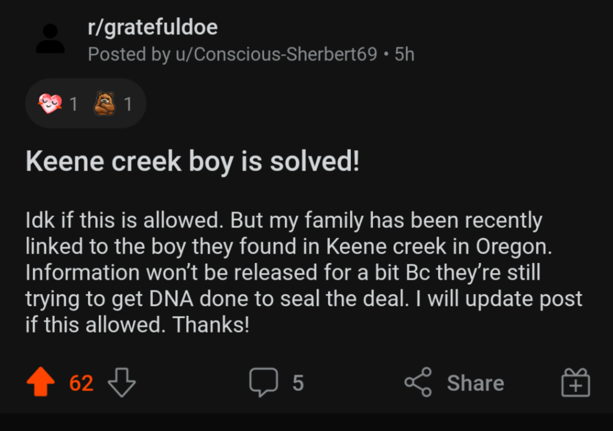Click the heart award's count of 1
The image size is (613, 431).
73,104
